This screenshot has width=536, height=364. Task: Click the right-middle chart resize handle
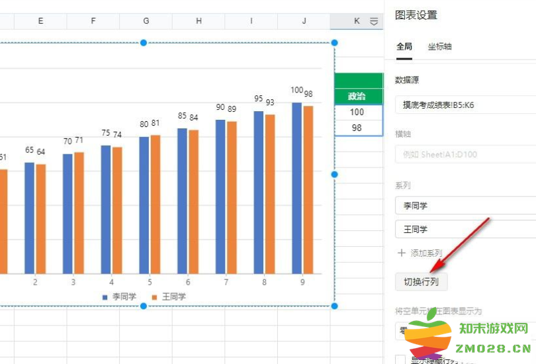point(334,174)
